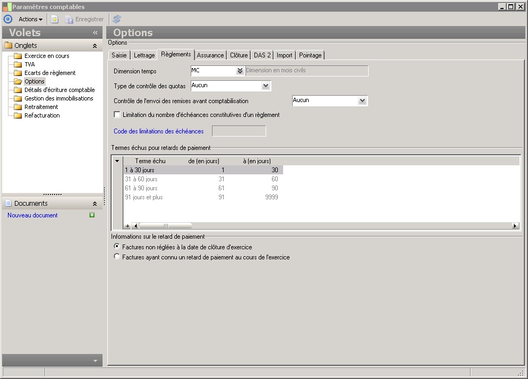Switch to the Assurance tab
Viewport: 528px width, 379px height.
[210, 55]
